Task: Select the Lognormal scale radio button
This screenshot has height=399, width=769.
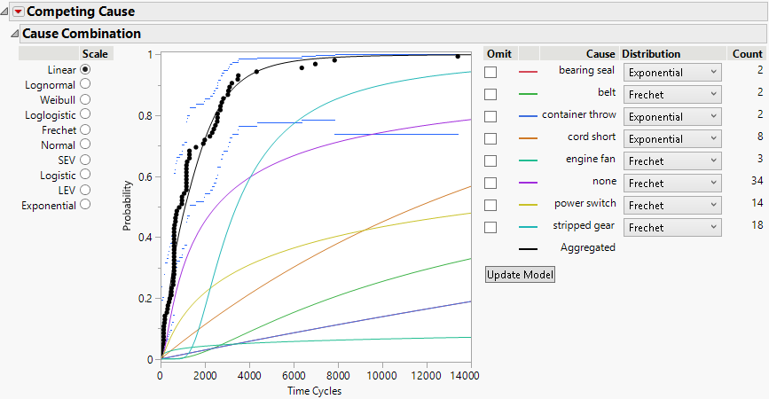Action: [86, 84]
